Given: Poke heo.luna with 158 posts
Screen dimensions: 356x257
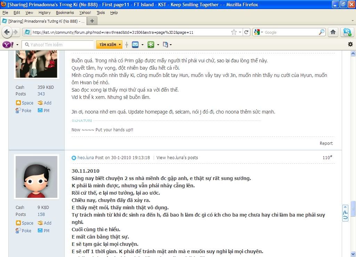Looking at the screenshot, I should click(23, 231).
